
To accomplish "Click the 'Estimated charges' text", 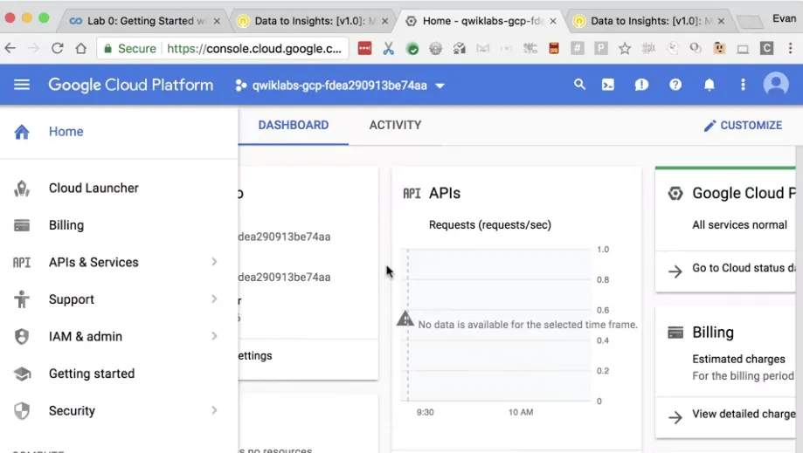I will pos(738,359).
